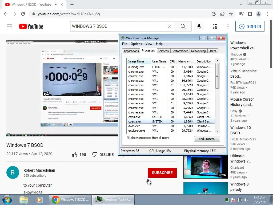Launch Windows Media Player from taskbar
Screen dimensions: 273x205
[x=39, y=200]
